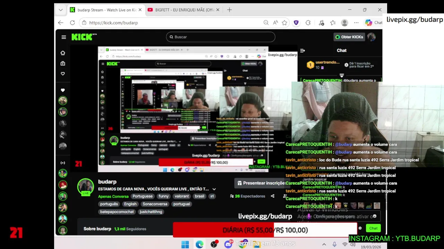
Task: Select the Sonaconversa tag
Action: click(155, 204)
